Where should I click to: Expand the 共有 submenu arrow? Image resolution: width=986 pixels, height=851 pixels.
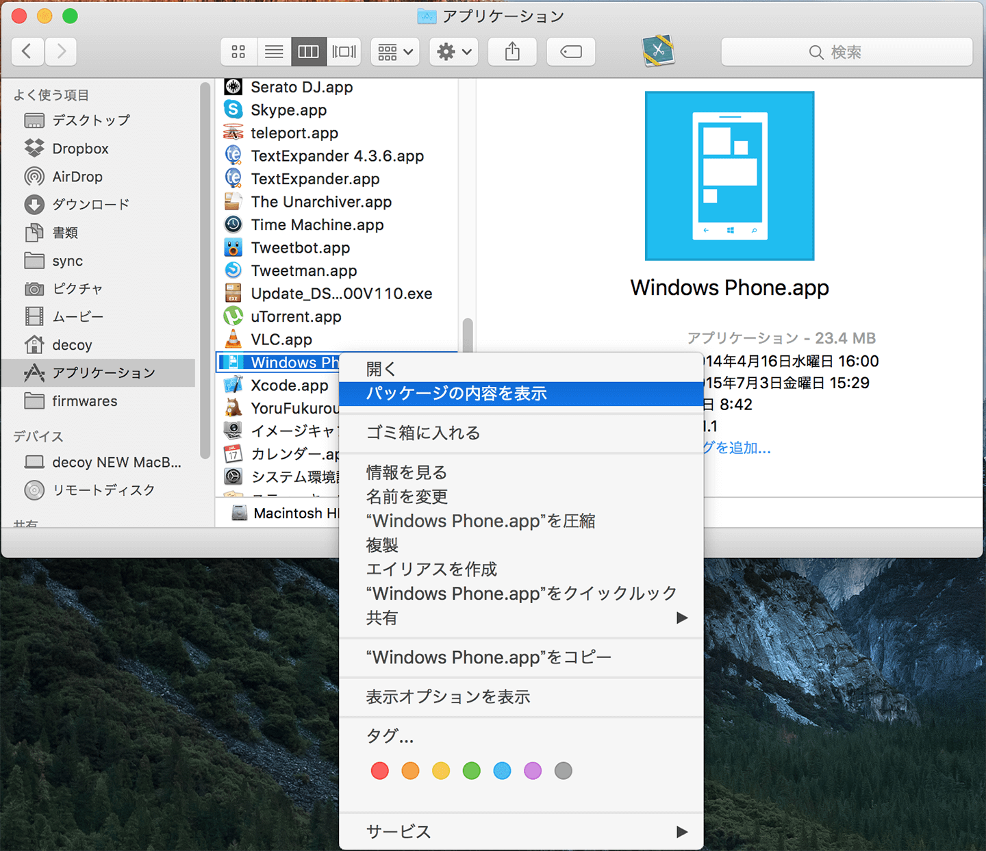(681, 618)
